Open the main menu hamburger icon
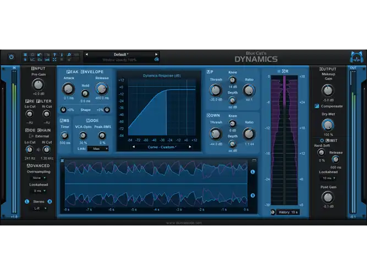This screenshot has width=367, height=275. click(x=25, y=55)
